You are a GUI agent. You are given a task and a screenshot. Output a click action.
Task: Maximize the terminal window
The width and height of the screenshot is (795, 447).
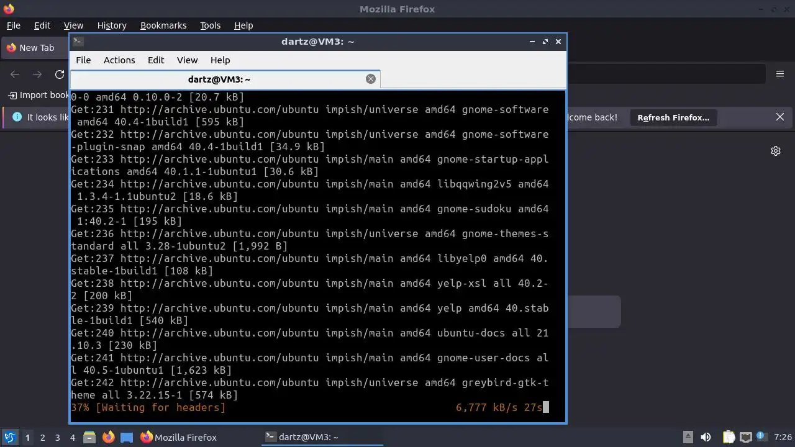coord(545,42)
